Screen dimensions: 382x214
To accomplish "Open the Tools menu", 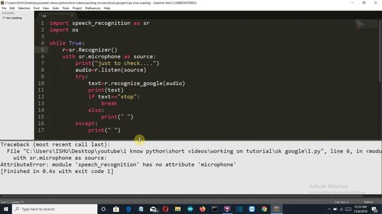I will point(66,8).
